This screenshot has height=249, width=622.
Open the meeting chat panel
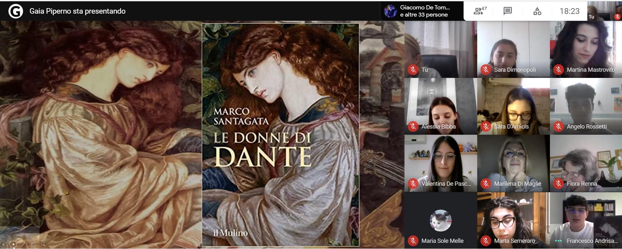tap(508, 11)
